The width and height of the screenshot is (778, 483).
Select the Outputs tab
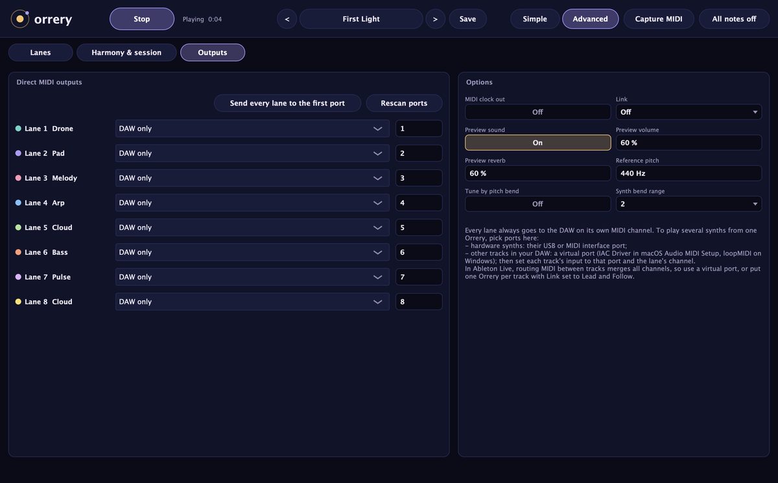pos(213,53)
